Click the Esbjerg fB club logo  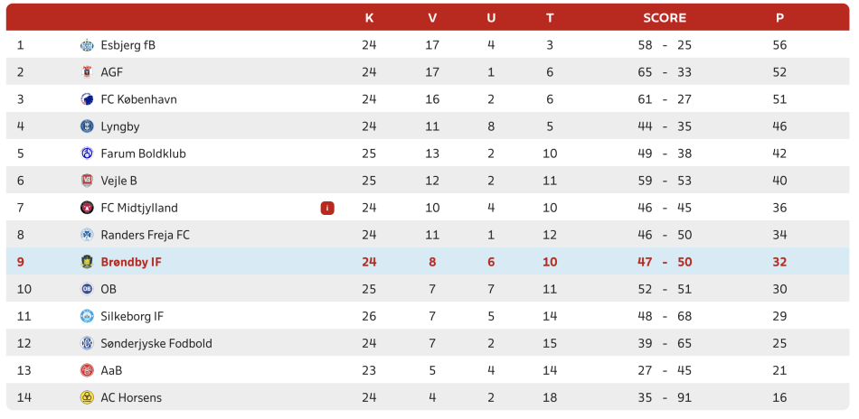pos(87,45)
